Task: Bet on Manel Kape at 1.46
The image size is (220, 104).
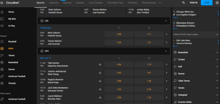Action: pos(149,81)
